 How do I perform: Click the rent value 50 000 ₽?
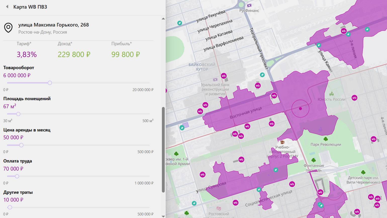point(13,137)
